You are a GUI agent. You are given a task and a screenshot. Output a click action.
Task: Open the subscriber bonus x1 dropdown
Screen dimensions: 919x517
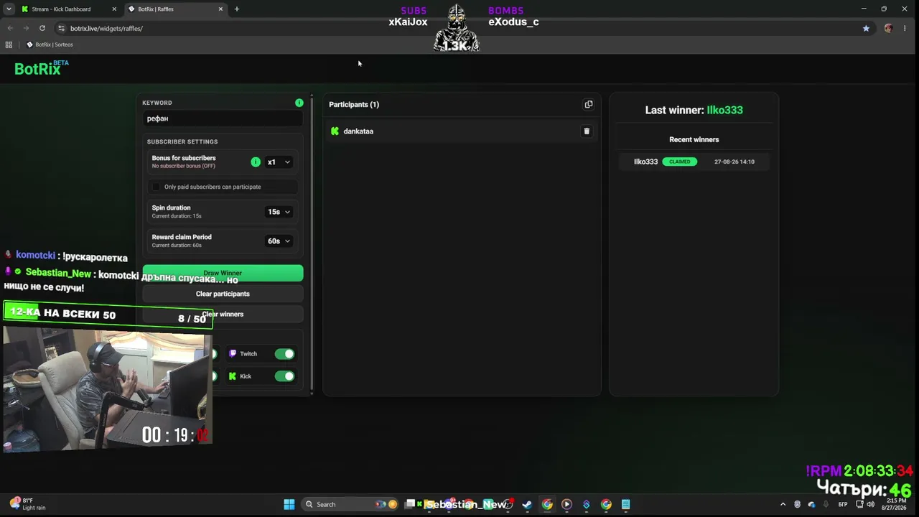[279, 162]
